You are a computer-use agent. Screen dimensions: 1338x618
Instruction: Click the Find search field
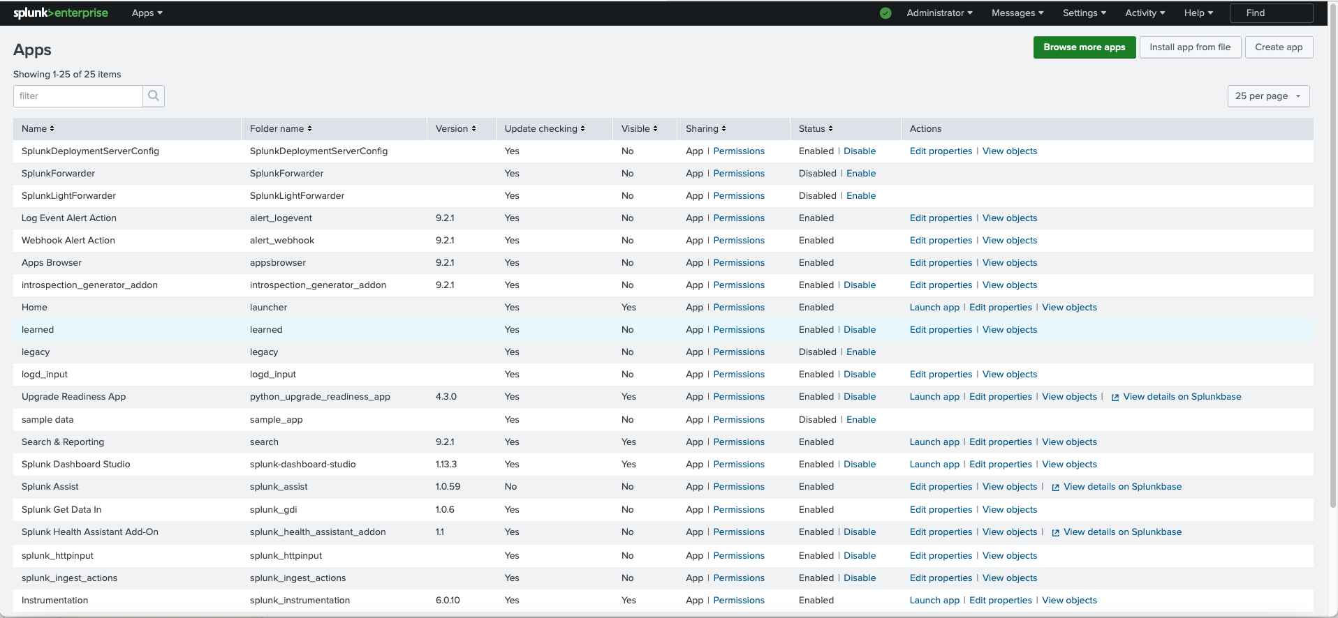1271,13
